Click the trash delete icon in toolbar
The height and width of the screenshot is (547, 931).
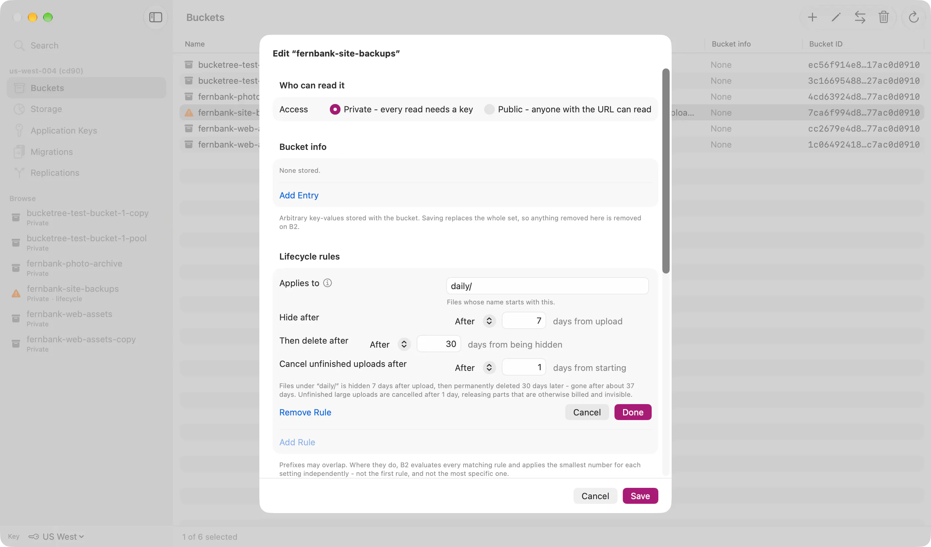click(883, 17)
